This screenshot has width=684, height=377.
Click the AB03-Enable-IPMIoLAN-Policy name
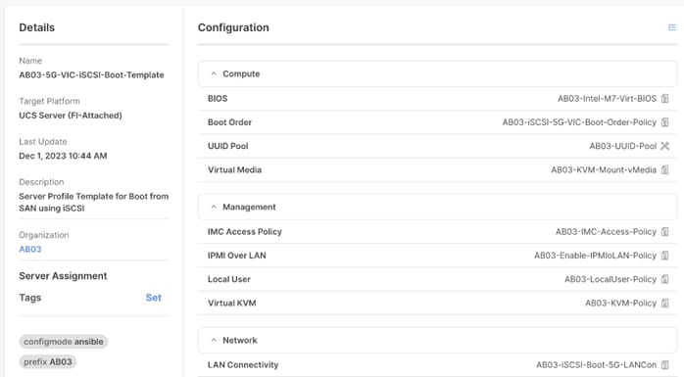(596, 256)
